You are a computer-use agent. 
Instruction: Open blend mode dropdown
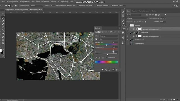tap(138, 18)
